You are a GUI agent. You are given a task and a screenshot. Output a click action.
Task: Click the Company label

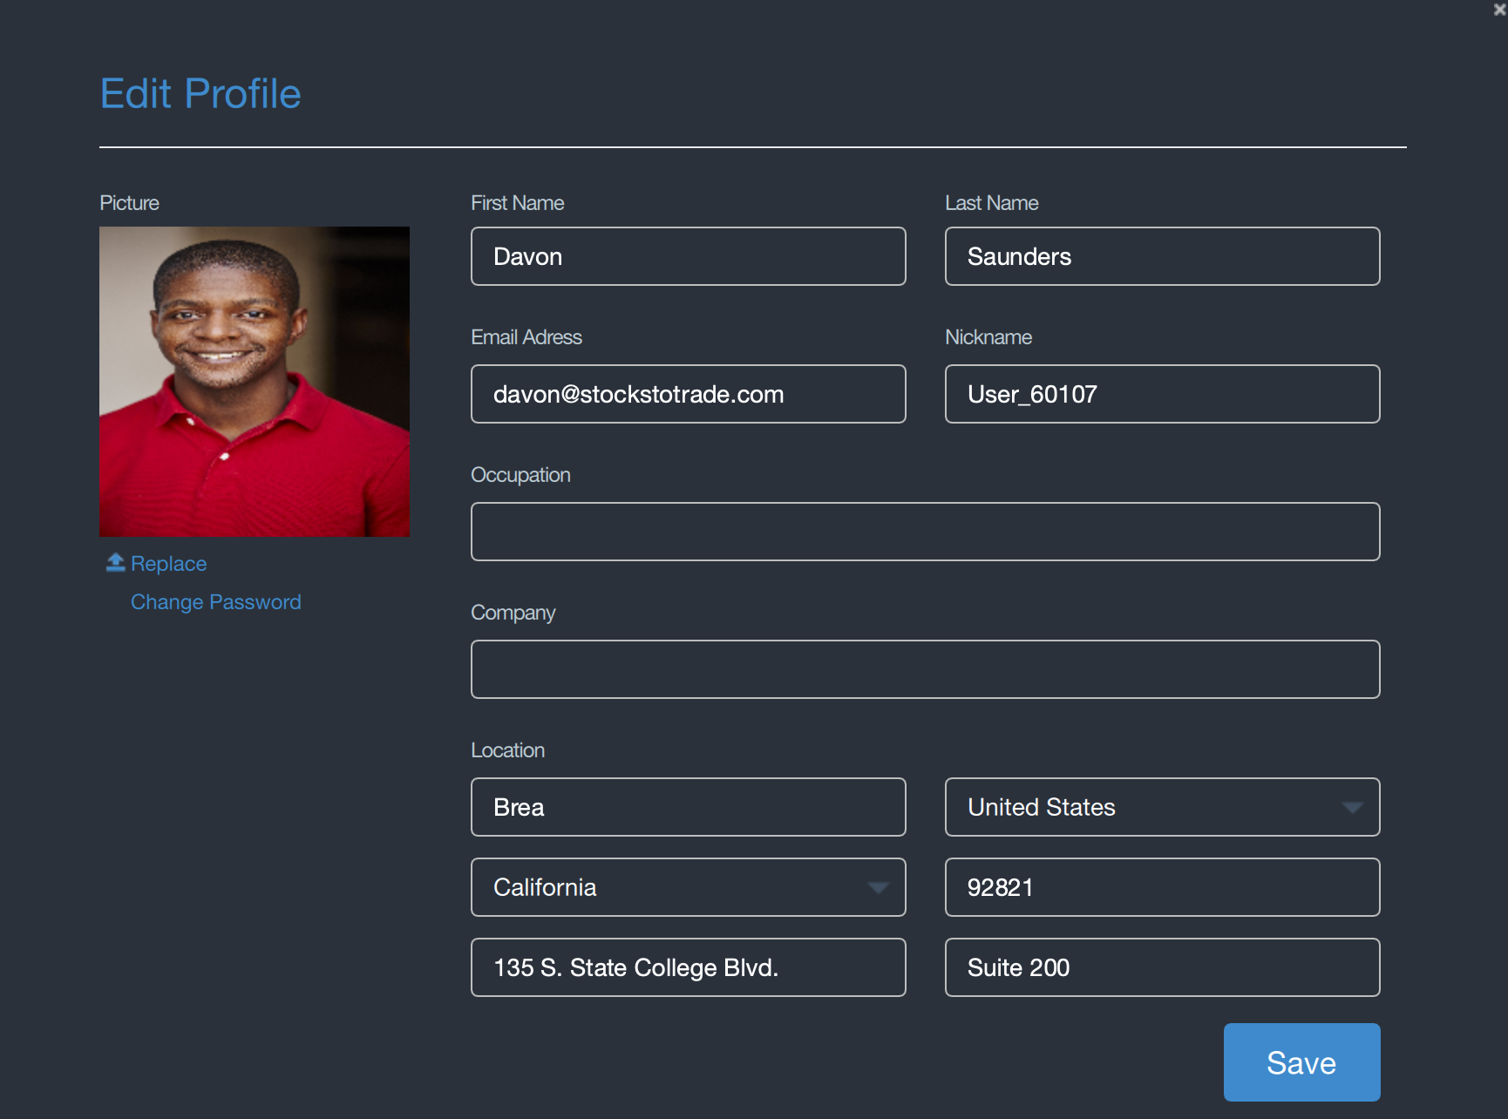[513, 613]
